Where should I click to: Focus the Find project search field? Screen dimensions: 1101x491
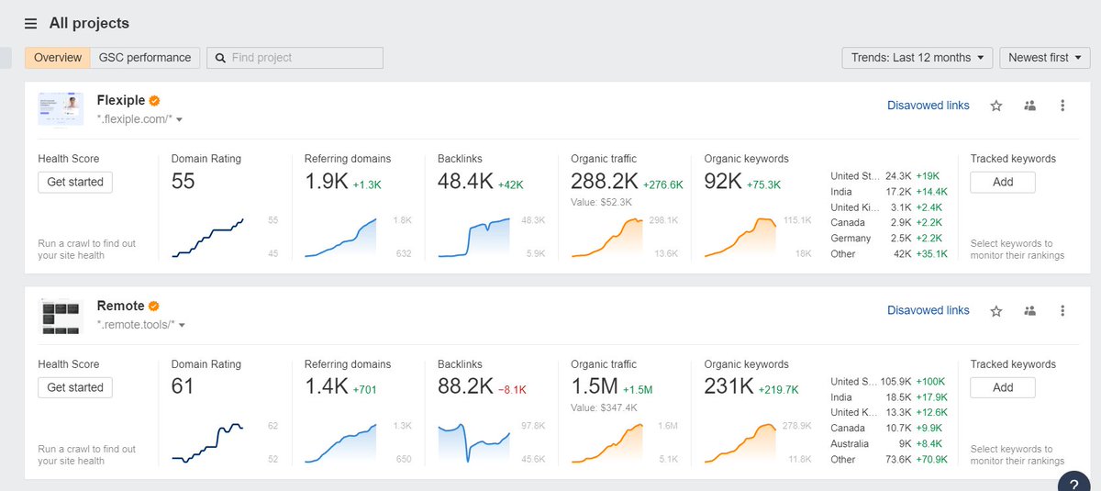coord(295,58)
